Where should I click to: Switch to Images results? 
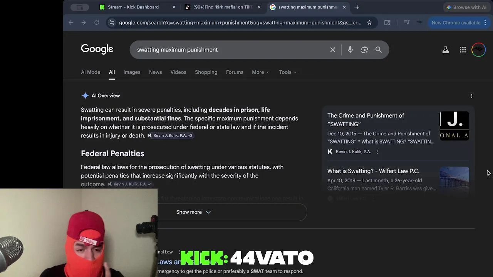132,72
